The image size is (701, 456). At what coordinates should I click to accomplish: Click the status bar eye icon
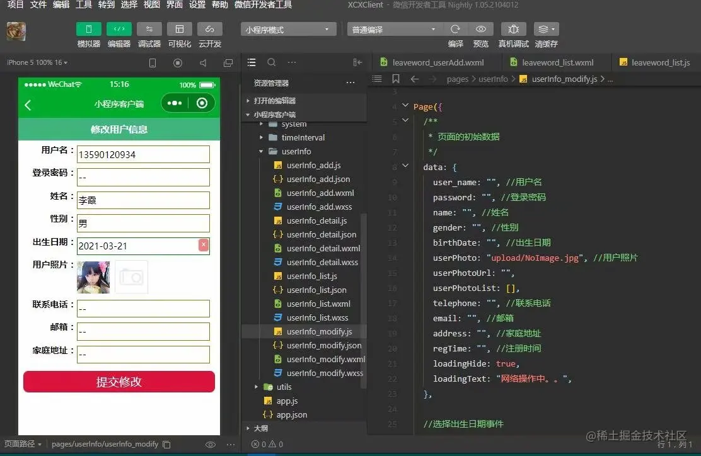click(x=210, y=445)
